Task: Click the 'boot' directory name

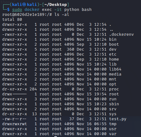Action: [x=114, y=44]
